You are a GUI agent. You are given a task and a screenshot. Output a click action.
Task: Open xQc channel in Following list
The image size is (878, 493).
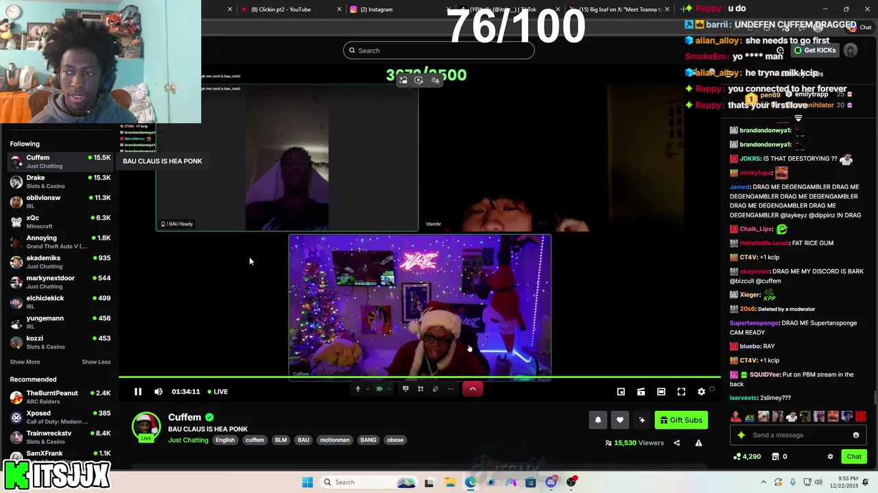pos(60,222)
